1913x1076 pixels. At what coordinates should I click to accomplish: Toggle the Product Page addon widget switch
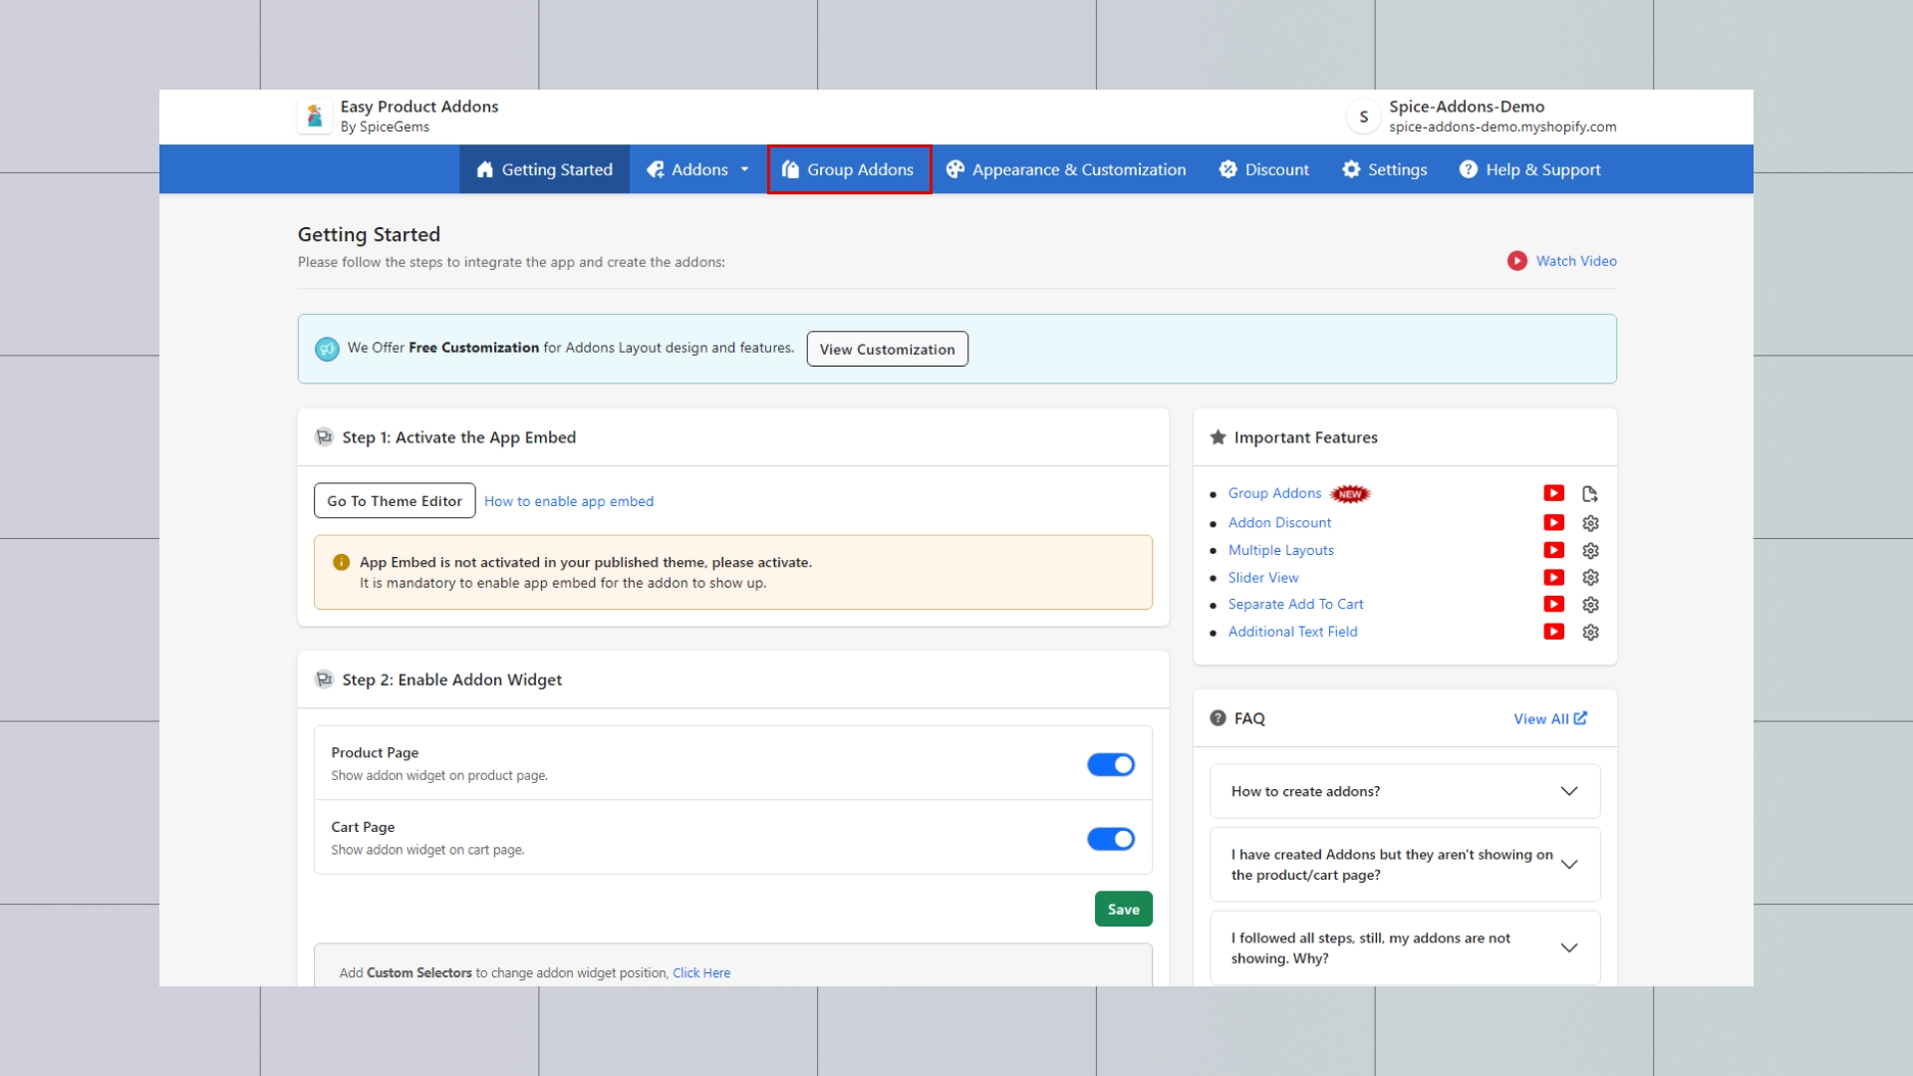[1110, 764]
